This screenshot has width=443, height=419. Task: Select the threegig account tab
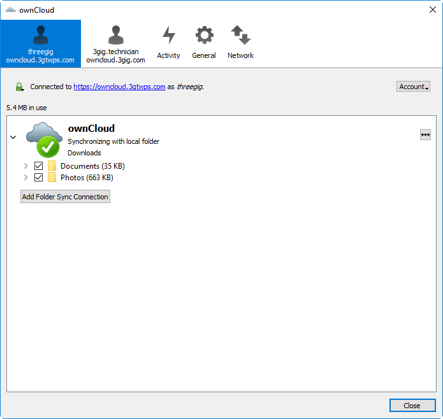tap(40, 44)
